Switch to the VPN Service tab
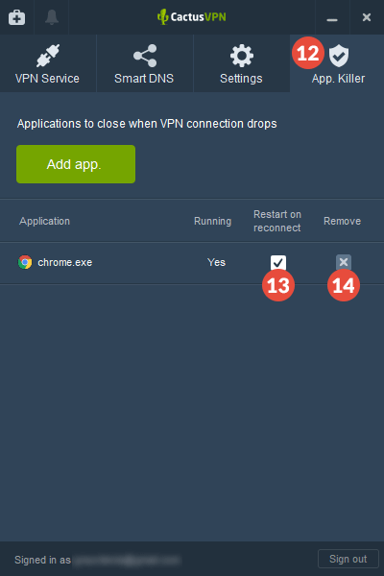Image resolution: width=384 pixels, height=576 pixels. pyautogui.click(x=48, y=63)
